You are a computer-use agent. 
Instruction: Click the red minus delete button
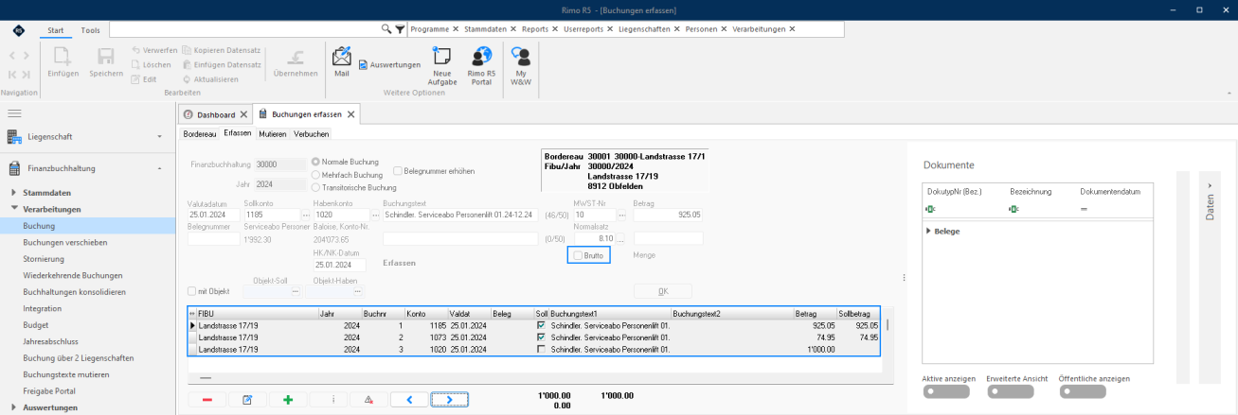tap(207, 400)
